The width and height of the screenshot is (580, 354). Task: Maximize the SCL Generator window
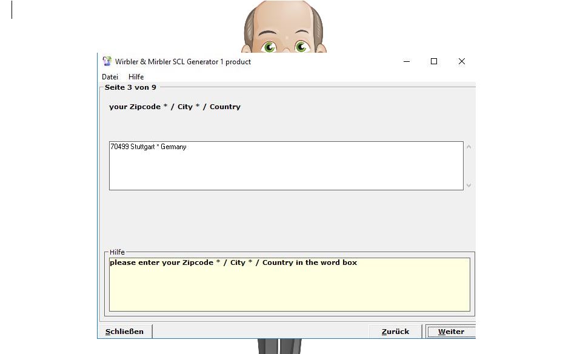pos(434,61)
